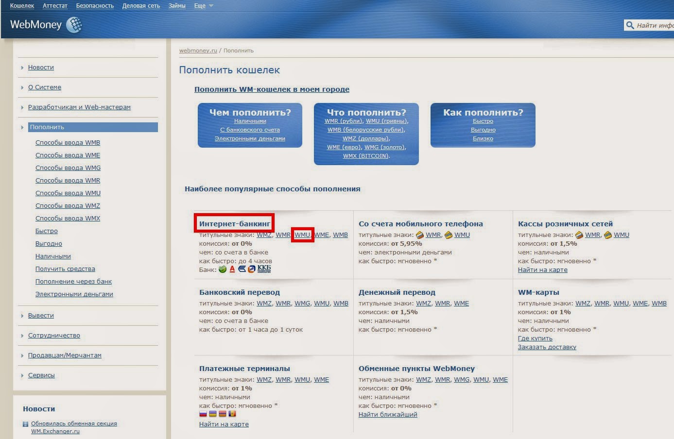Click the WMR wallet icon under mobile phone

pyautogui.click(x=420, y=235)
